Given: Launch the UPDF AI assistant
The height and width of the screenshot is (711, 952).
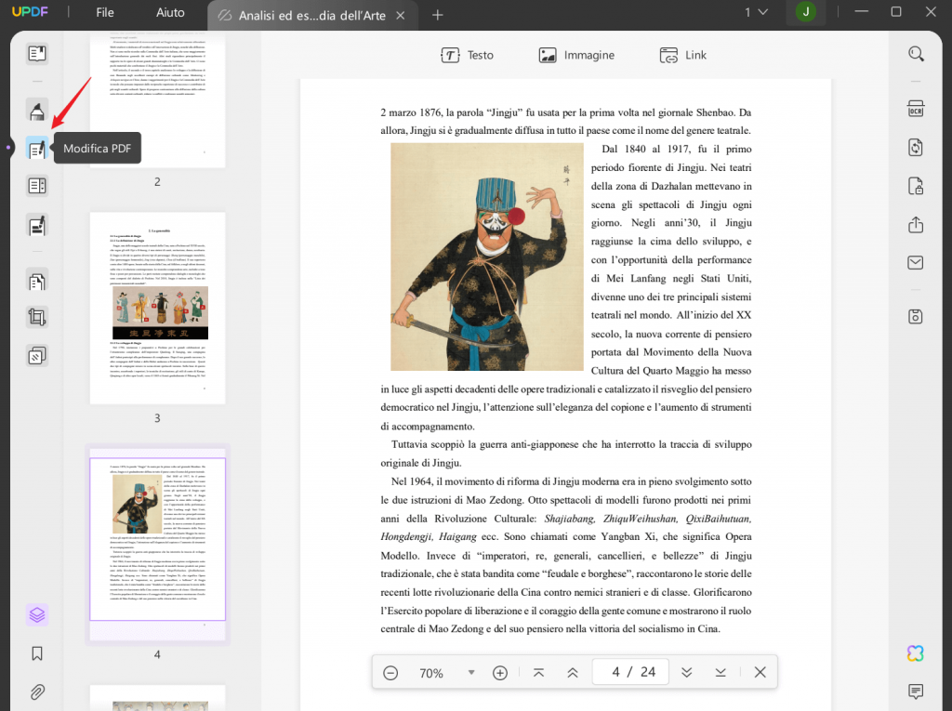Looking at the screenshot, I should coord(915,653).
